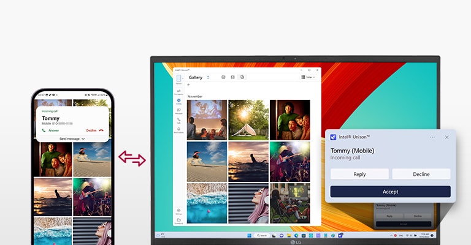Viewport: 471px width, 245px height.
Task: Open the notification's more options menu
Action: [x=432, y=137]
